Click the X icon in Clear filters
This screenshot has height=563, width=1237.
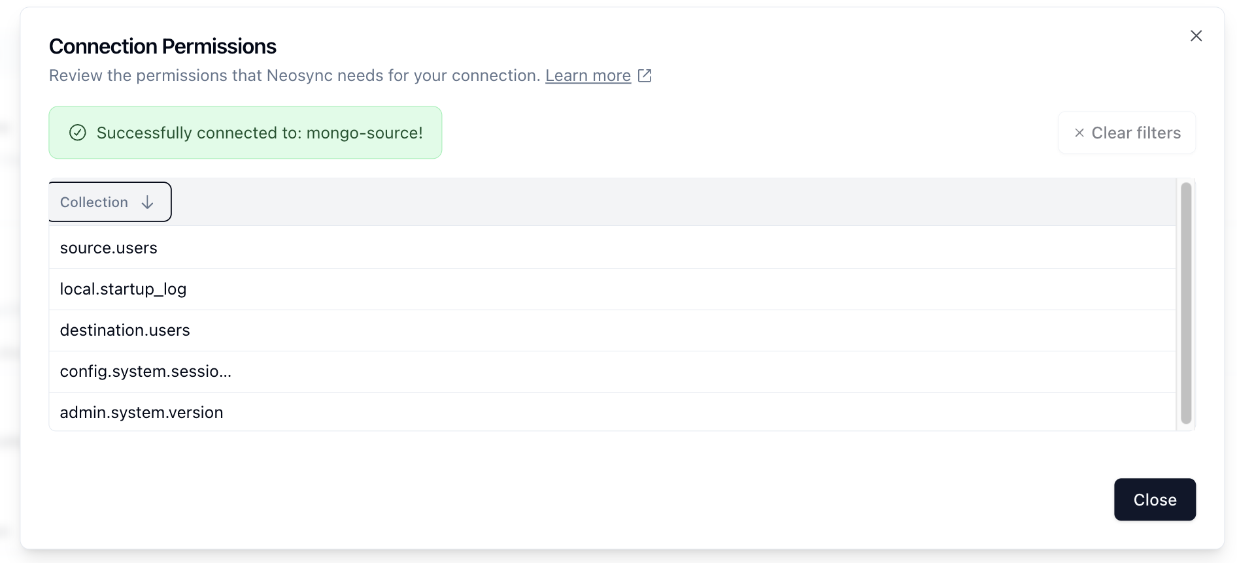tap(1079, 133)
